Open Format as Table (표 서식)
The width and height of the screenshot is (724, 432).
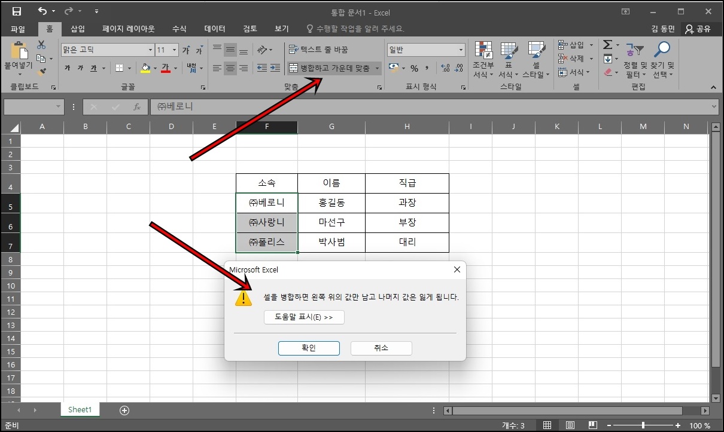[x=508, y=60]
